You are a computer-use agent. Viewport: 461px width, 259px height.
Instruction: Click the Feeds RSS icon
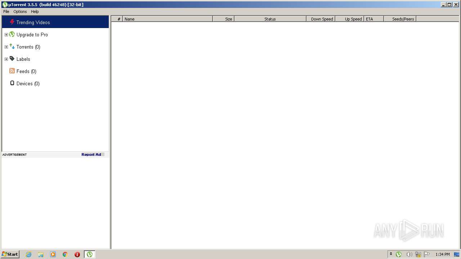point(12,71)
